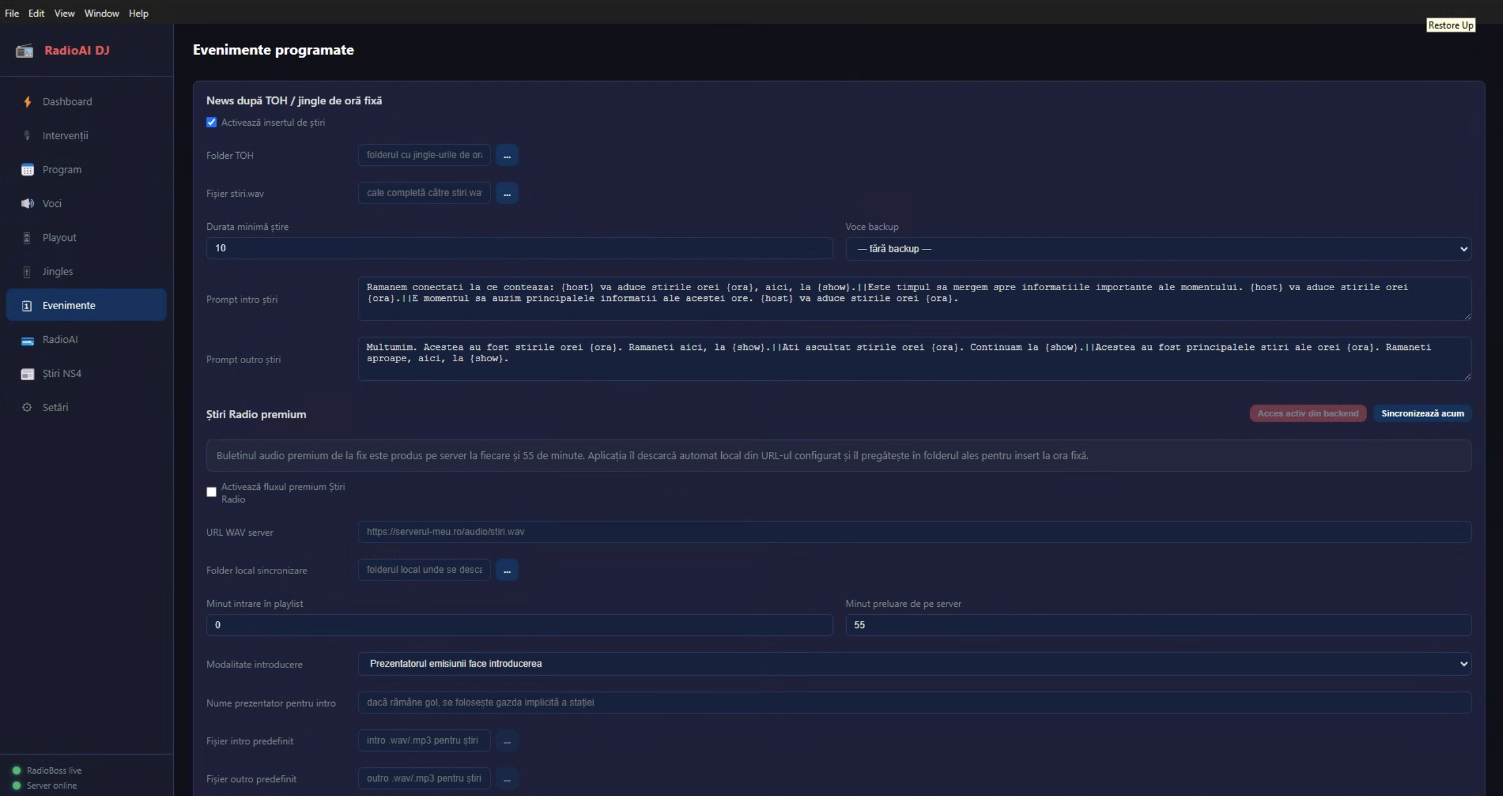Click the Evenimente programate page heading
This screenshot has height=796, width=1503.
point(273,50)
